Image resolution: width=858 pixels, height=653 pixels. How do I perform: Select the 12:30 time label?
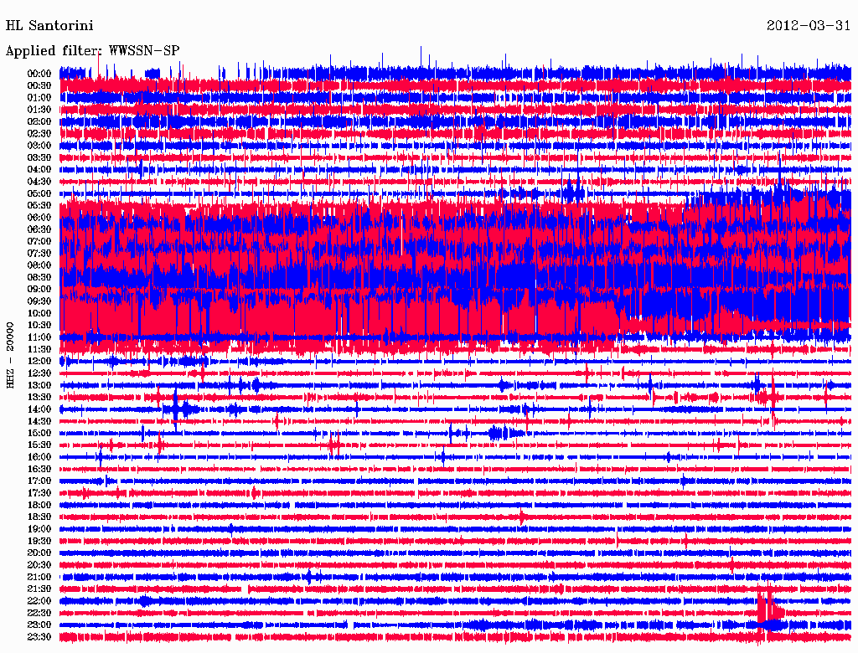point(39,373)
